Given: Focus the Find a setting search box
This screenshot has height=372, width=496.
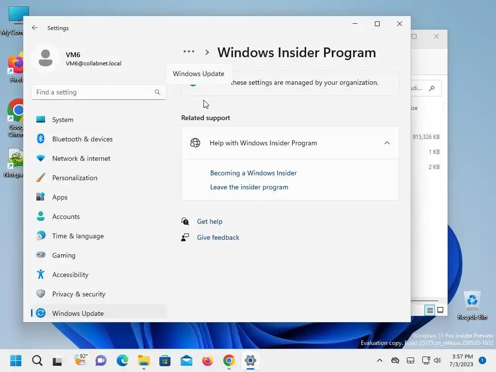Looking at the screenshot, I should click(98, 92).
